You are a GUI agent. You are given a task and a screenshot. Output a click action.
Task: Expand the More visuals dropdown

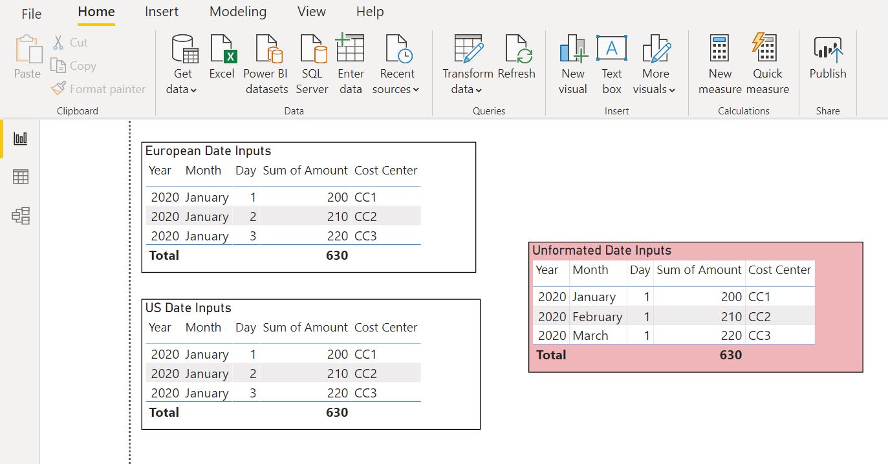pos(671,90)
